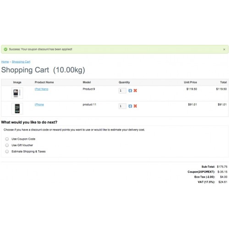Screen dimensions: 229x229
Task: Select Estimate Shipping & Taxes option
Action: coord(7,152)
